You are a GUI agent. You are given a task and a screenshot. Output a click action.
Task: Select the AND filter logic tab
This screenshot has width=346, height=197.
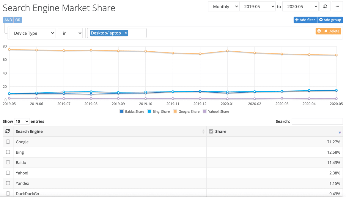point(8,20)
